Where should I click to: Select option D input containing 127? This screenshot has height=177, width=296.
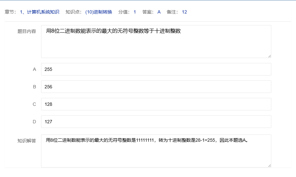coord(156,122)
